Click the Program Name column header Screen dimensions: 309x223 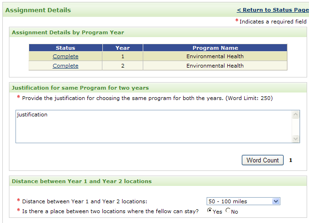(215, 48)
